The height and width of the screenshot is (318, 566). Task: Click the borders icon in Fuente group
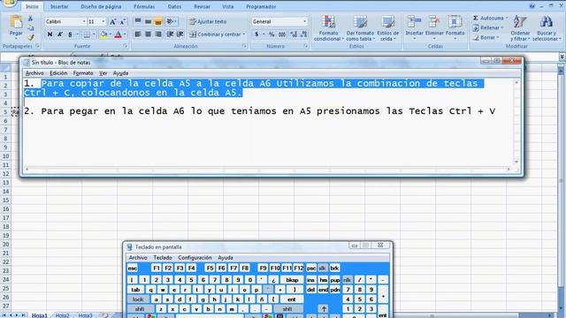point(87,34)
